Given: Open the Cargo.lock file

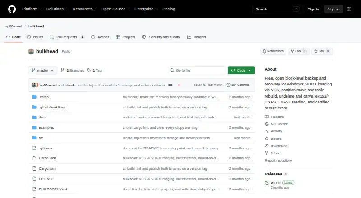Looking at the screenshot, I should coord(47,158).
